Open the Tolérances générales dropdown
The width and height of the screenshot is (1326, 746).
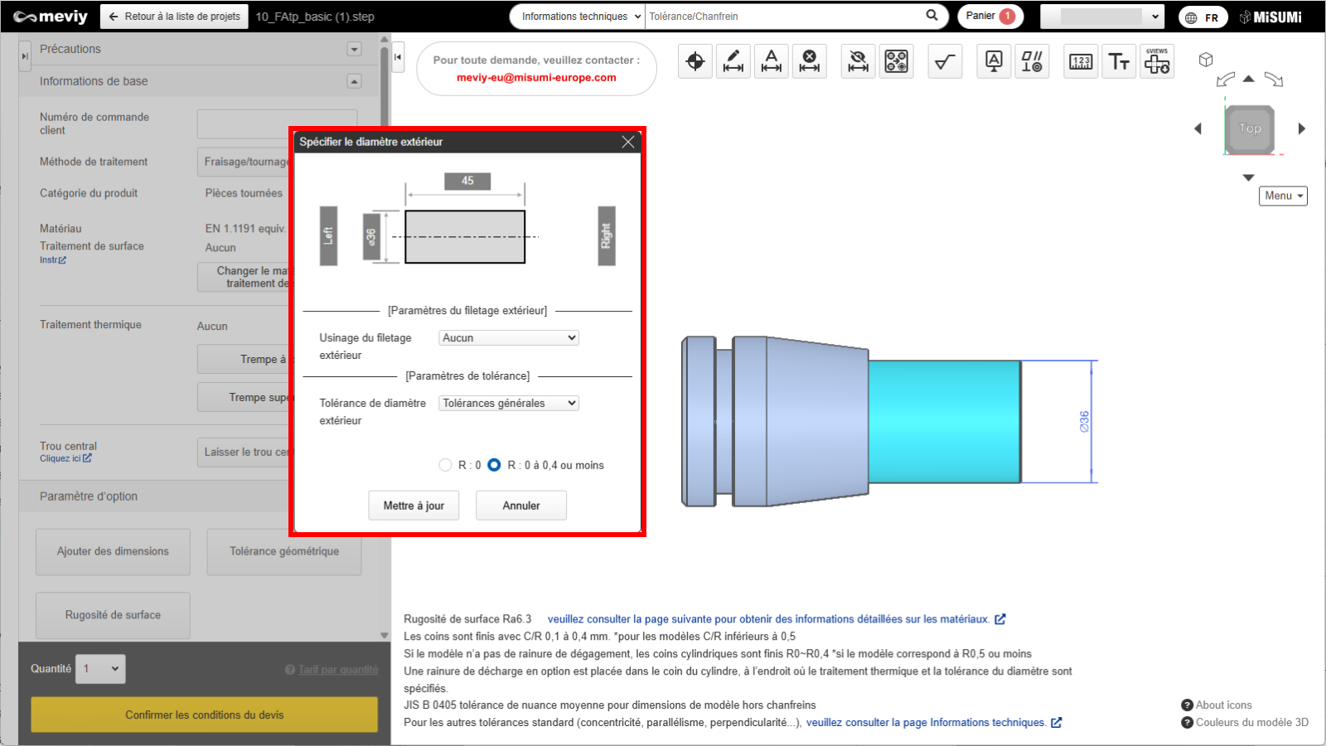(508, 404)
